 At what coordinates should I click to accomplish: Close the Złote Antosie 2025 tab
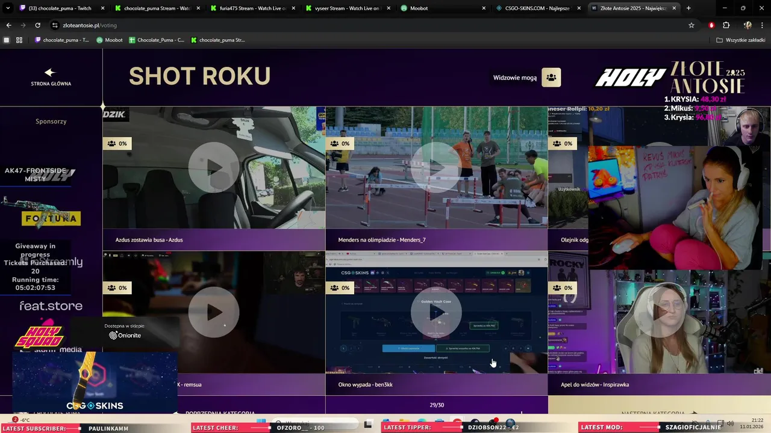point(674,8)
